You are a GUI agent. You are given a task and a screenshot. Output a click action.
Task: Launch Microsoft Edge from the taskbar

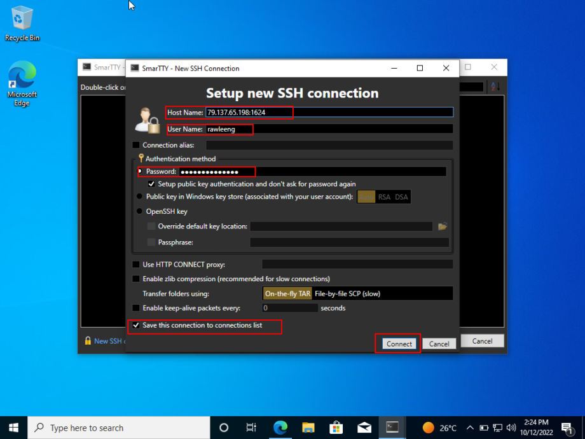[x=280, y=428]
